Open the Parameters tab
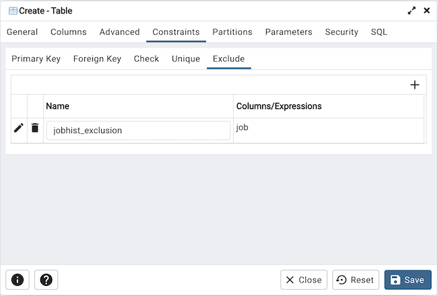Screen dimensions: 438x296 click(x=288, y=32)
